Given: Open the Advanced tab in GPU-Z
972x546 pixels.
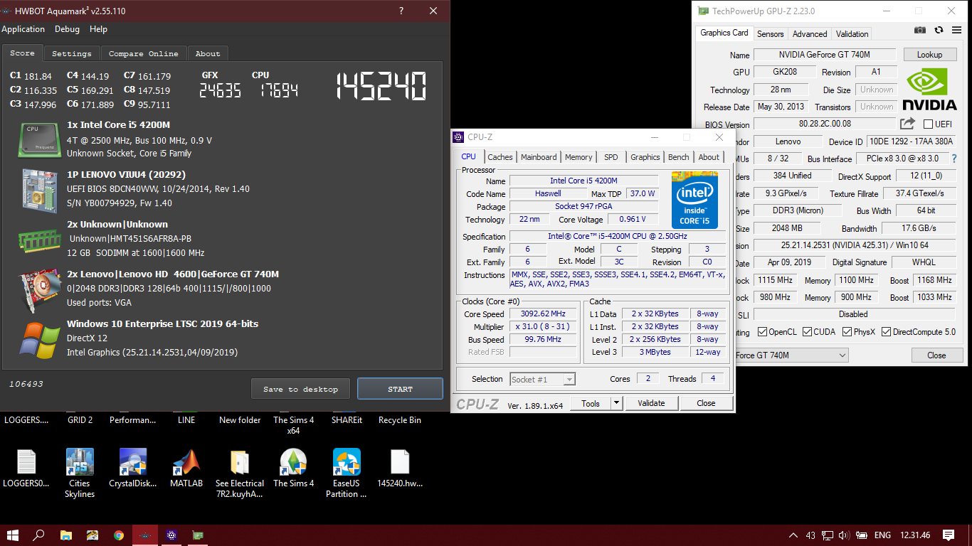Looking at the screenshot, I should (x=810, y=33).
